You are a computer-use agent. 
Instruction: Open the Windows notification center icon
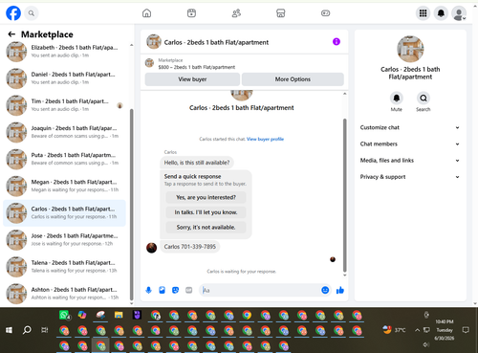[x=466, y=330]
